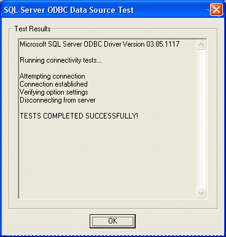
Task: Click blank line under 'Running connectivity tests...'
Action: pos(106,68)
